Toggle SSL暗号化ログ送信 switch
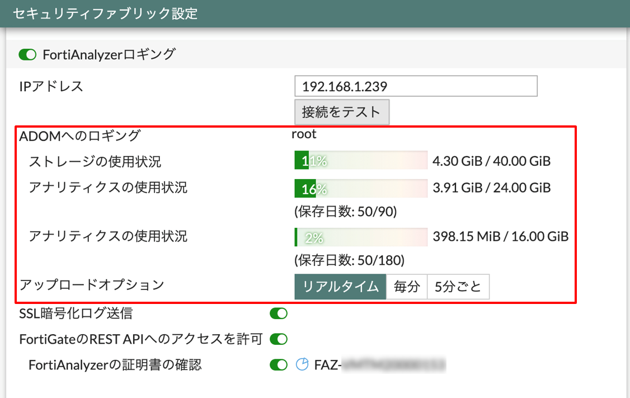This screenshot has height=398, width=630. pyautogui.click(x=279, y=313)
